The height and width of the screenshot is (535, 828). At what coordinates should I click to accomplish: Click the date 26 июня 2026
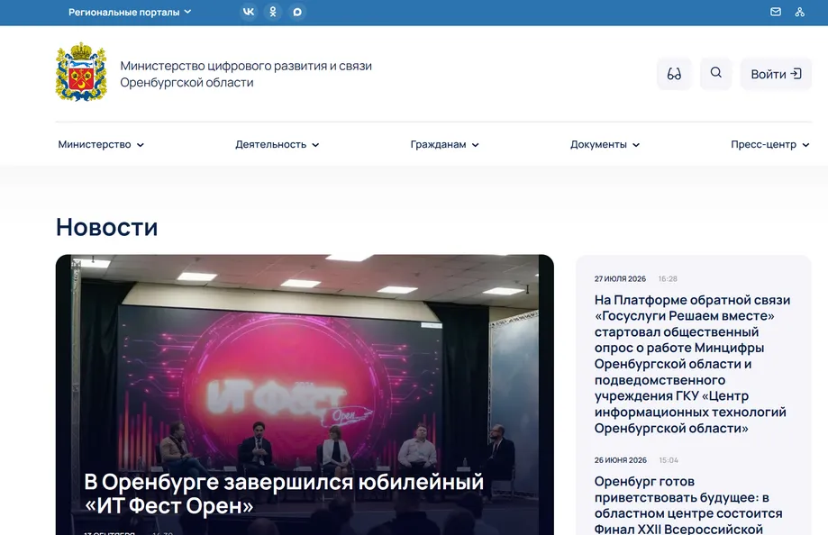pyautogui.click(x=621, y=460)
